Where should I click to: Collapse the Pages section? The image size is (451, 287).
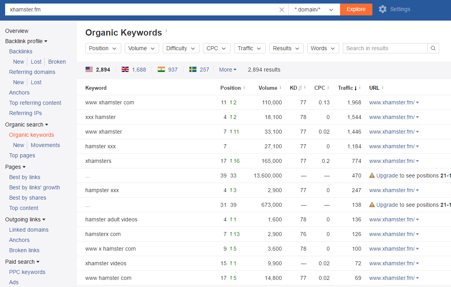tap(15, 167)
